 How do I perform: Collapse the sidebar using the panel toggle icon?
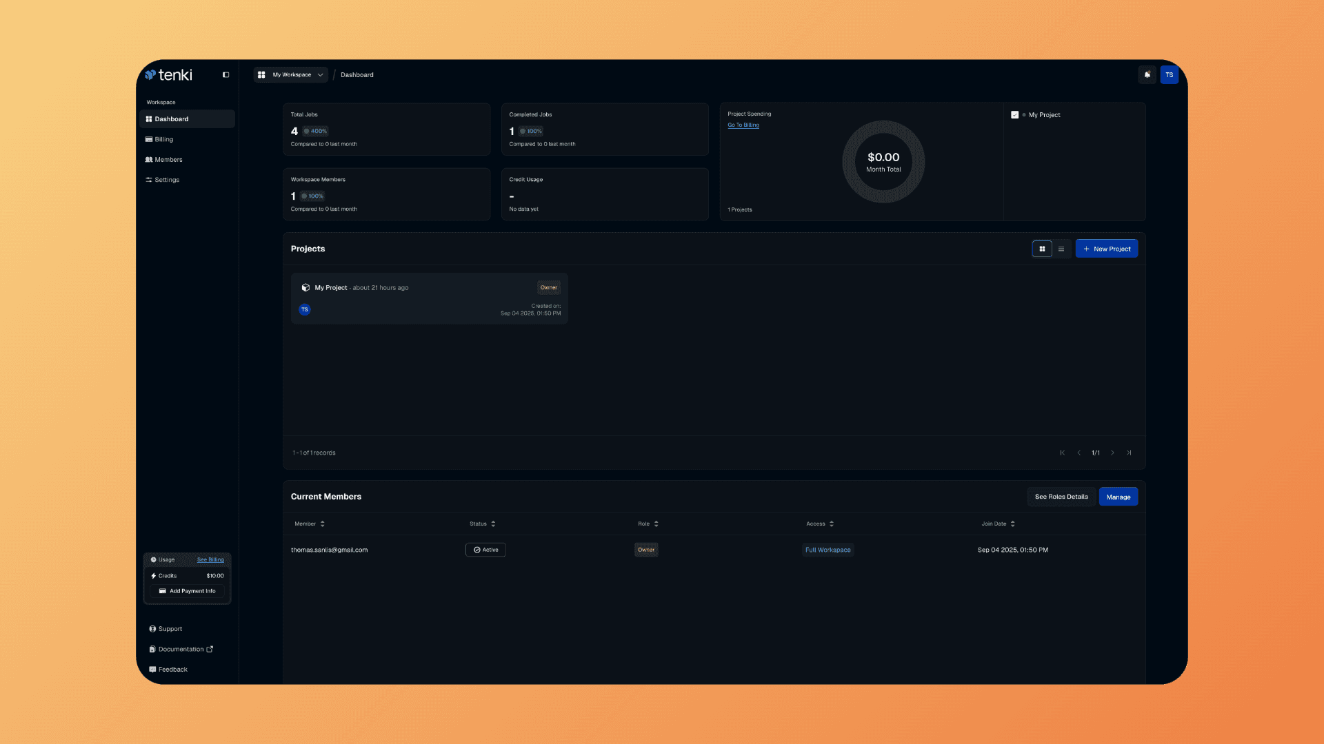click(225, 74)
